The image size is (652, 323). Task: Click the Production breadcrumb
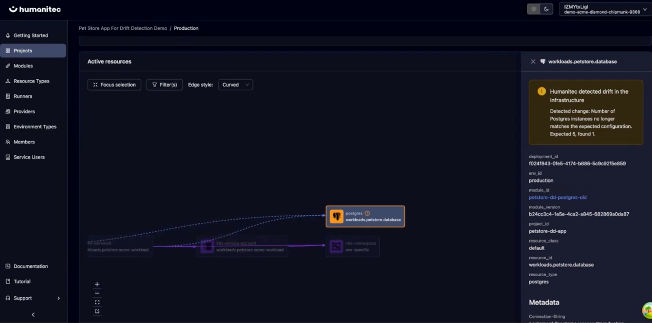coord(186,28)
